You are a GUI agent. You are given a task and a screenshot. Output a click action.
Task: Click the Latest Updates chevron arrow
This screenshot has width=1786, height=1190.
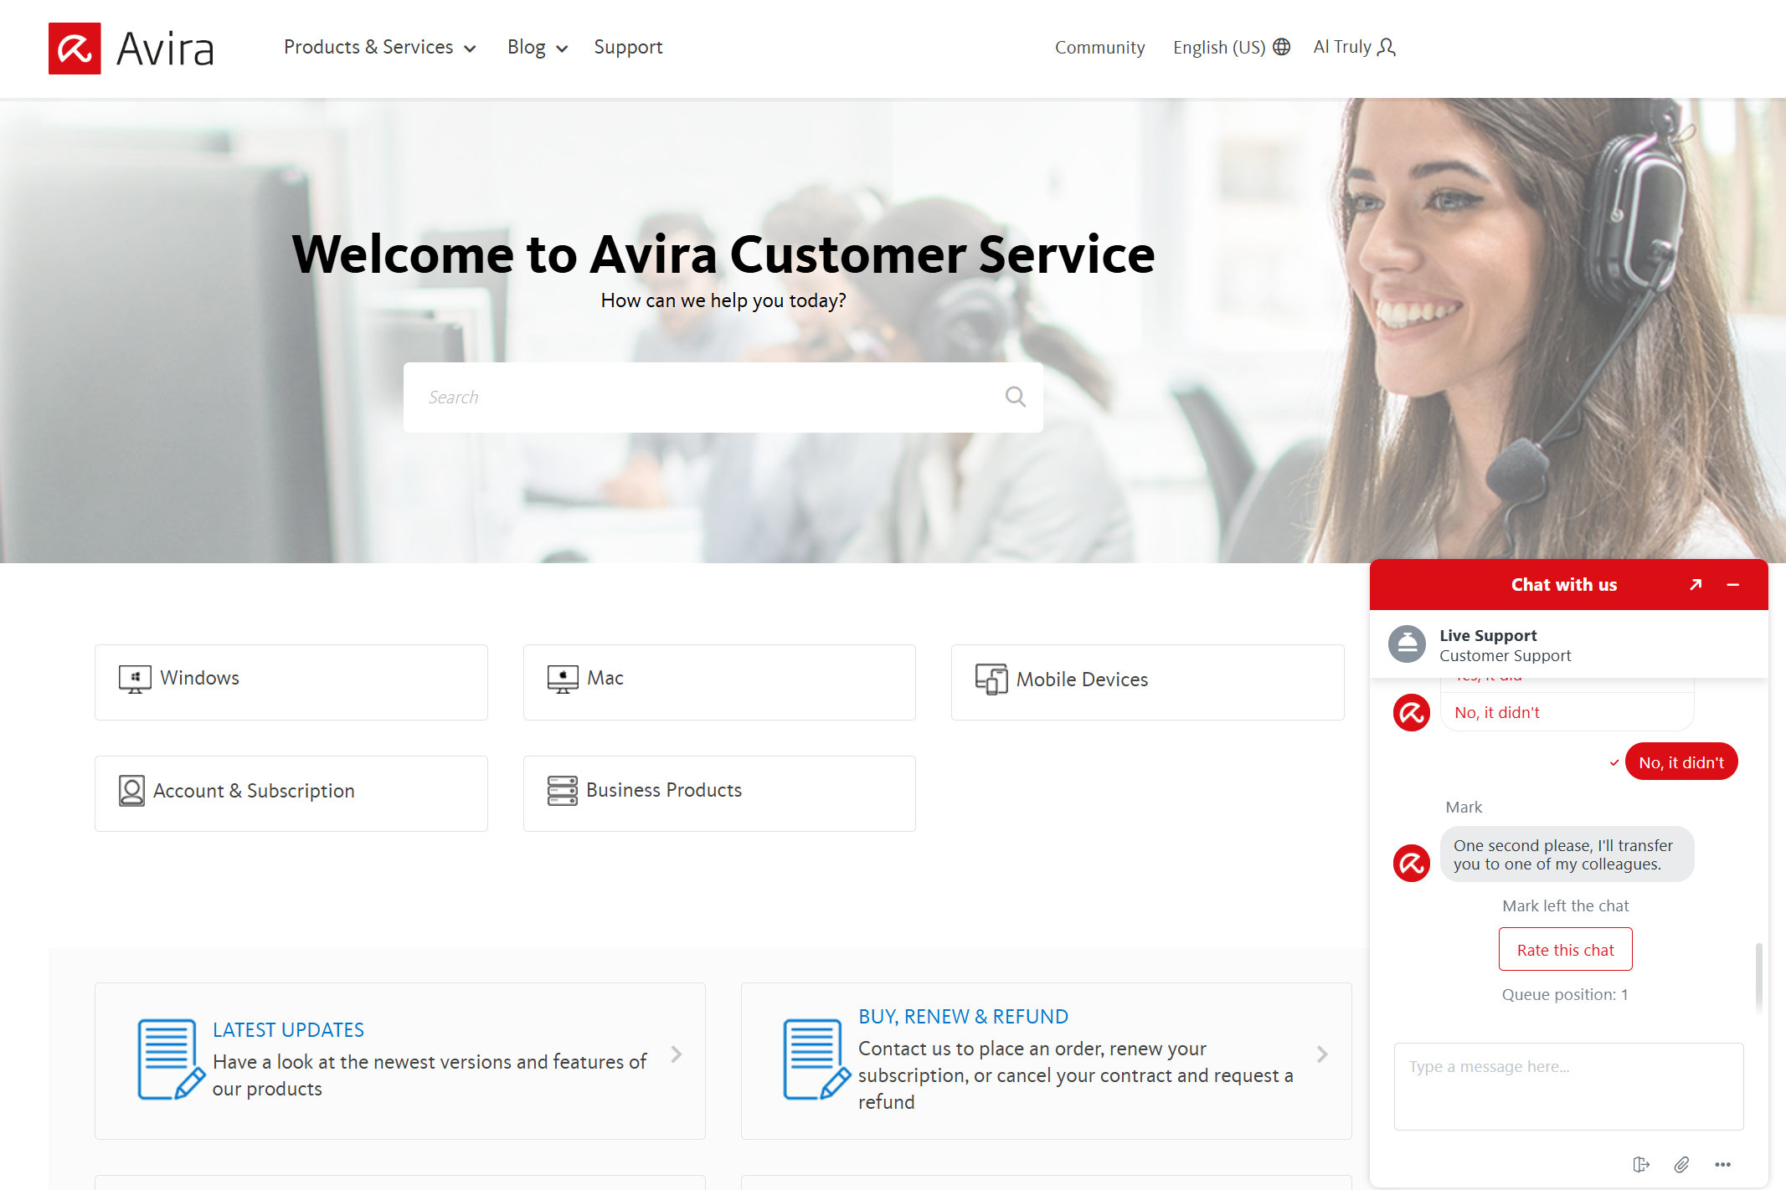click(677, 1054)
